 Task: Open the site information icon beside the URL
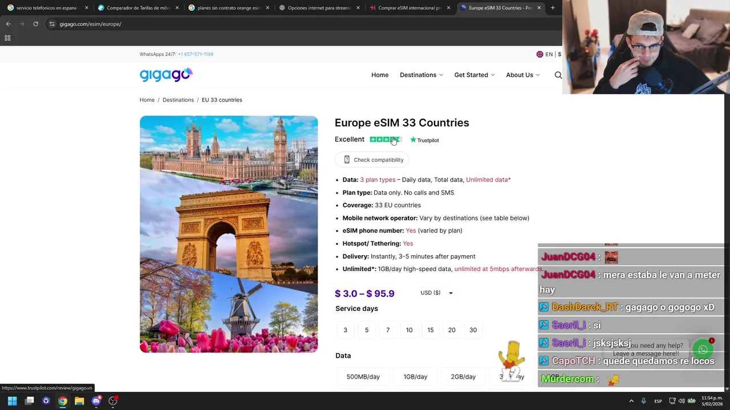[x=52, y=24]
